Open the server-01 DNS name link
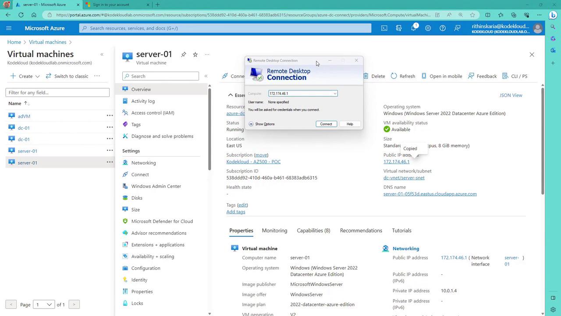The height and width of the screenshot is (316, 561). [x=430, y=194]
